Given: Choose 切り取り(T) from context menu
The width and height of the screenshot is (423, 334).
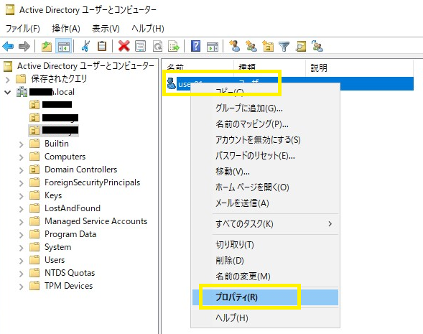Looking at the screenshot, I should click(x=265, y=245).
